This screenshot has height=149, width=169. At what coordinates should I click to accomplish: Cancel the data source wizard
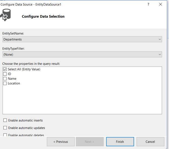tap(150, 142)
